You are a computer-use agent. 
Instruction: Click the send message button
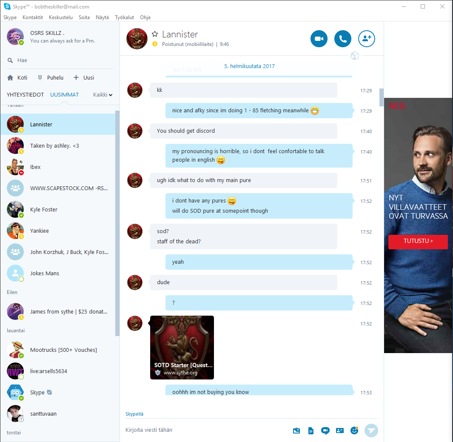click(371, 431)
